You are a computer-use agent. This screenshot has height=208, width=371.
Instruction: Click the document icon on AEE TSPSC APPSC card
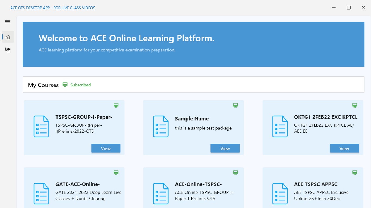(280, 194)
